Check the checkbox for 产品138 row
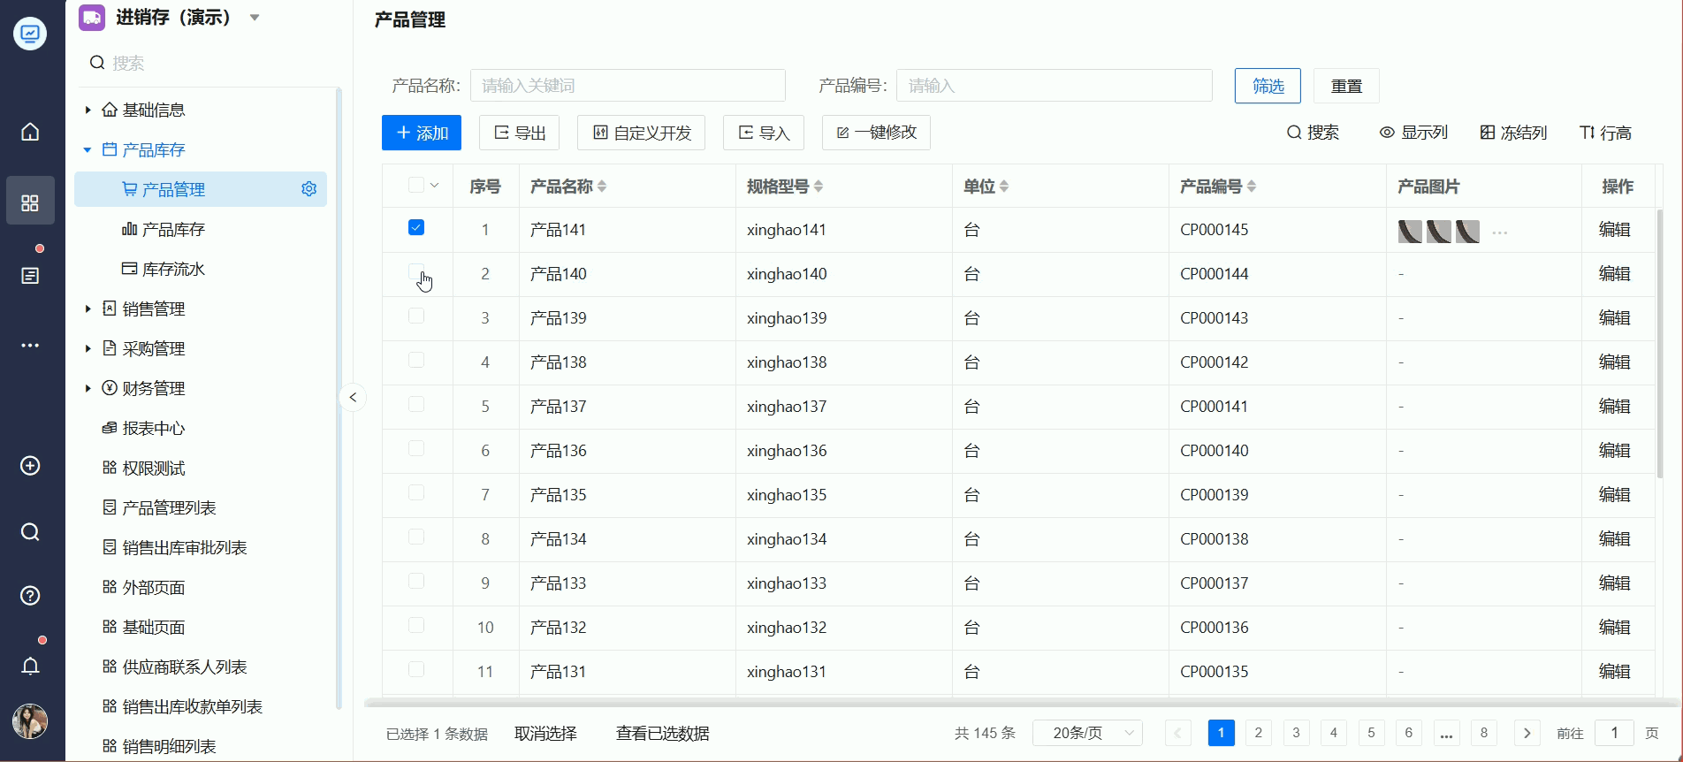The width and height of the screenshot is (1683, 762). [x=416, y=360]
